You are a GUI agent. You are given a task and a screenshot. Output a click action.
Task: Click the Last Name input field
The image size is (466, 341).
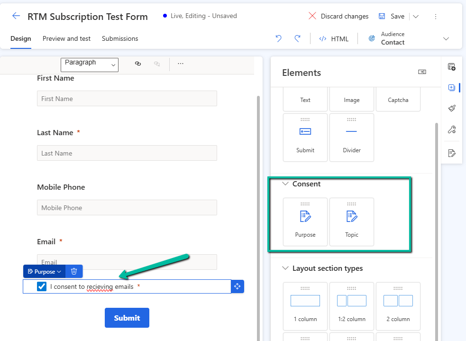pos(127,153)
